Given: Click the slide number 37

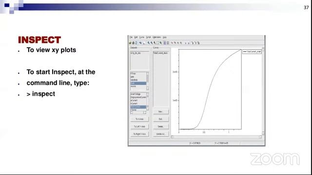Looking at the screenshot, I should pyautogui.click(x=306, y=8).
